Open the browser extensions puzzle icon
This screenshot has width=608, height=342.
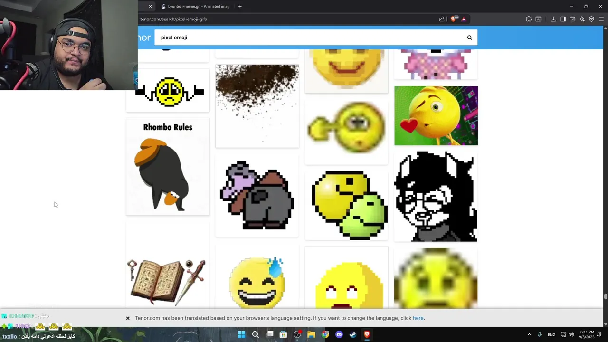[529, 19]
